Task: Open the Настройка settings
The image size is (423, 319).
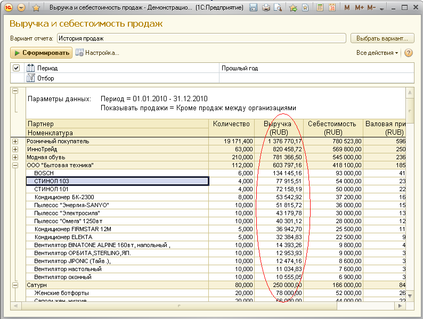Action: [x=97, y=53]
